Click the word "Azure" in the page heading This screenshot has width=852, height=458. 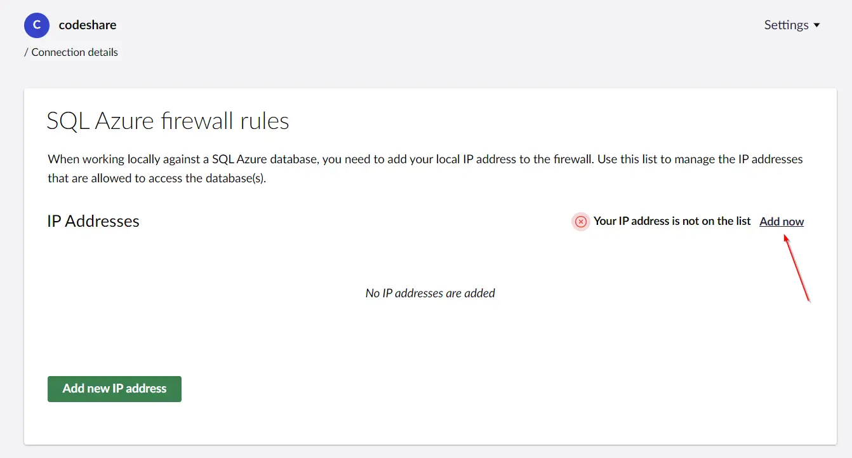125,121
